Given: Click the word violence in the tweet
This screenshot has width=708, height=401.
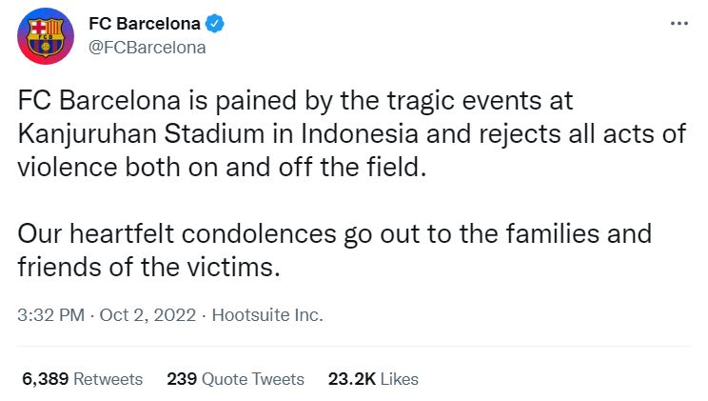Looking at the screenshot, I should 68,168.
